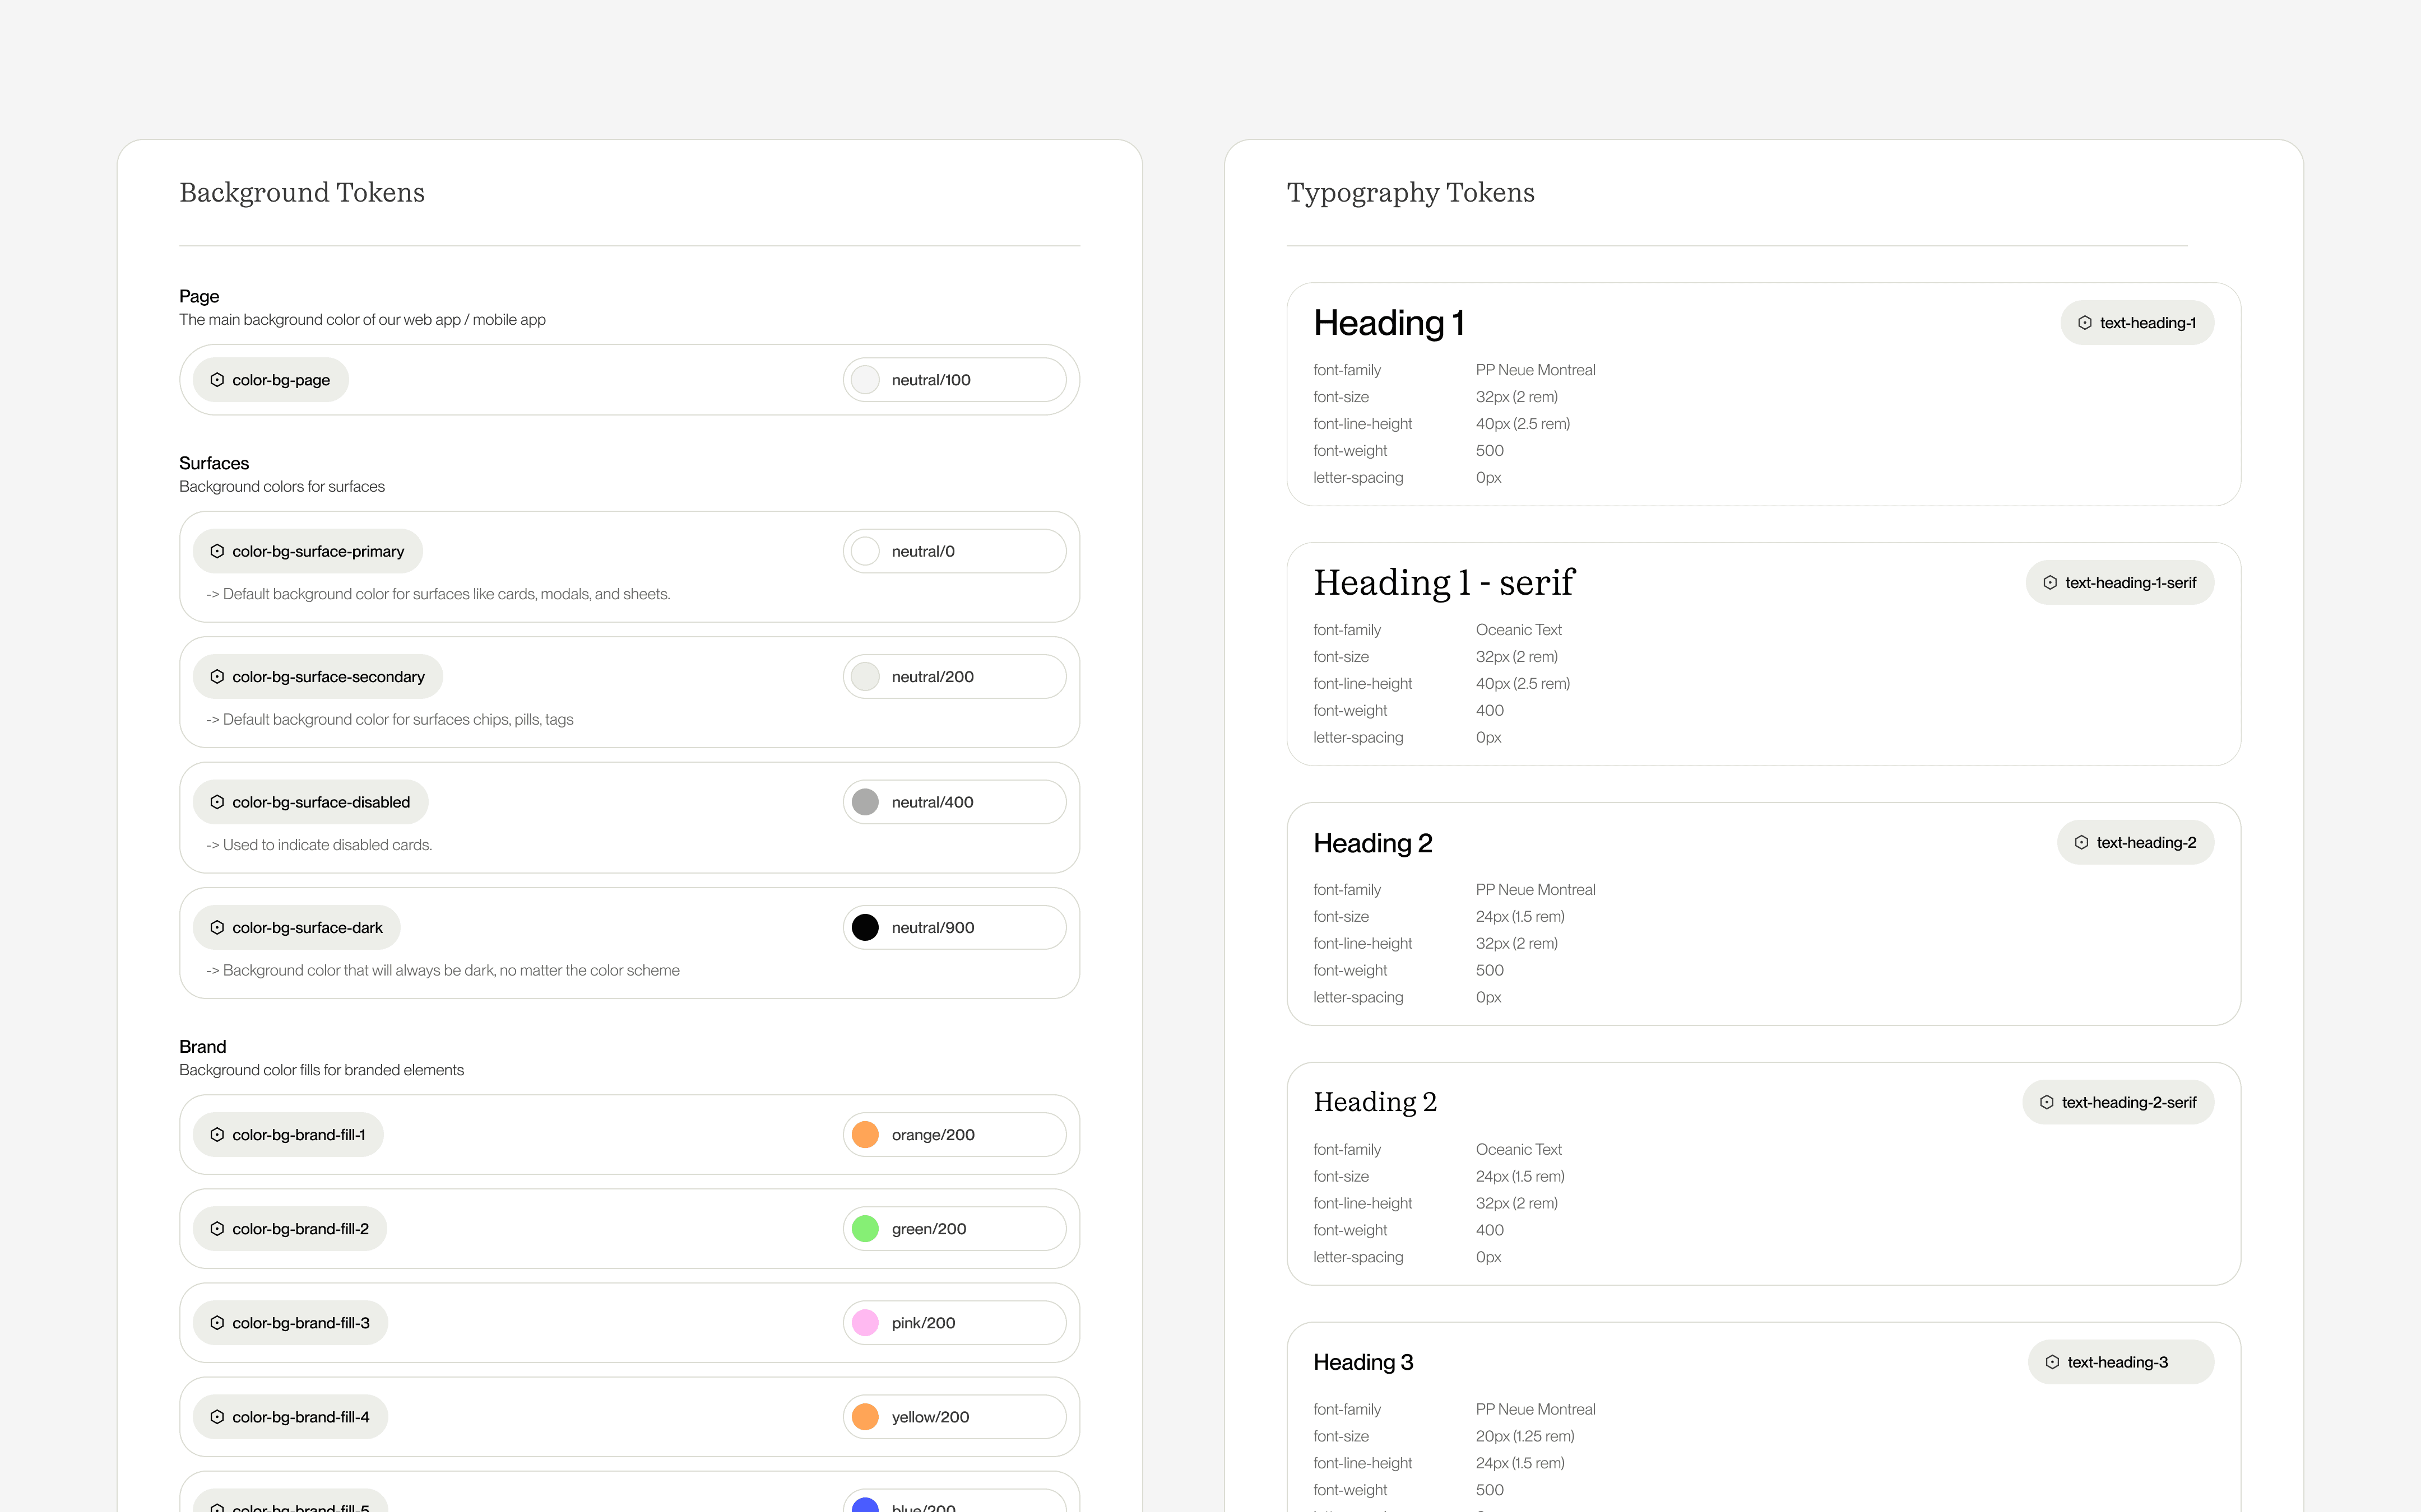Viewport: 2421px width, 1512px height.
Task: Click the hexagon icon beside color-bg-surface-dark
Action: click(x=217, y=928)
